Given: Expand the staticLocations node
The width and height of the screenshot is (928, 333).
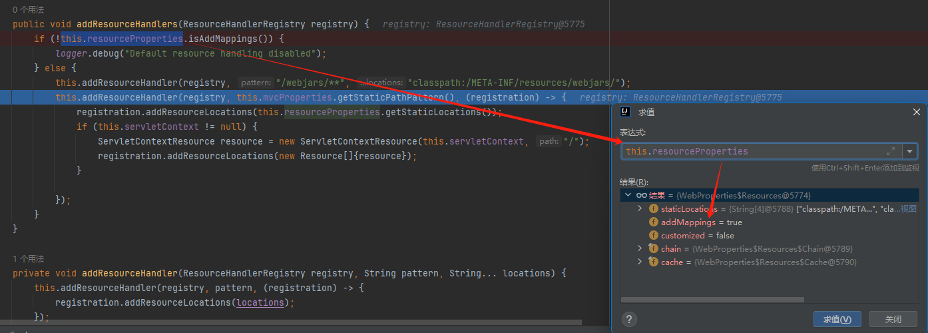Looking at the screenshot, I should tap(640, 208).
